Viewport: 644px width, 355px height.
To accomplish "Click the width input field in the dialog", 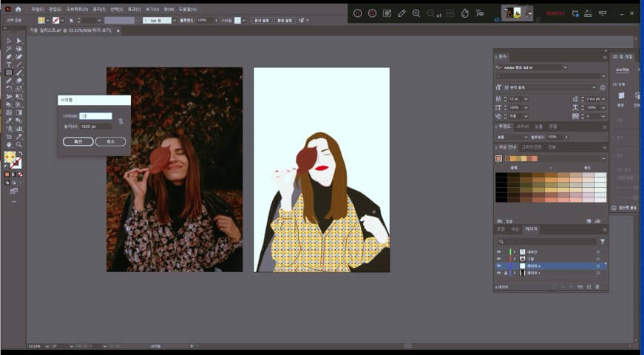I will [95, 116].
